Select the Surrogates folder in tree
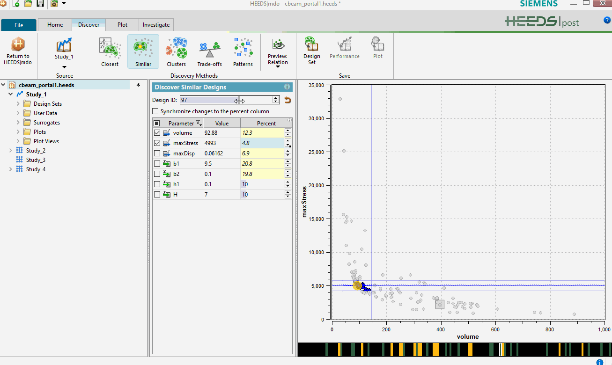The width and height of the screenshot is (612, 365). 46,123
